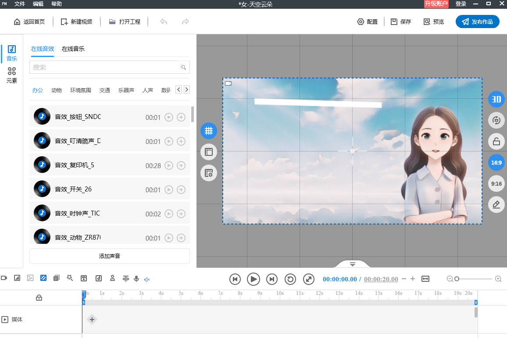Toggle the canvas lock icon
This screenshot has height=338, width=507.
(496, 141)
